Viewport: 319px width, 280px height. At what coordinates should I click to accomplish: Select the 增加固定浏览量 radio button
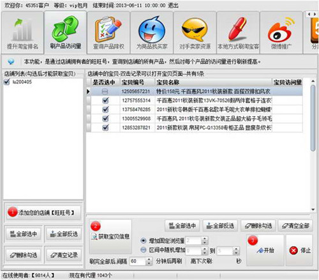(x=144, y=241)
